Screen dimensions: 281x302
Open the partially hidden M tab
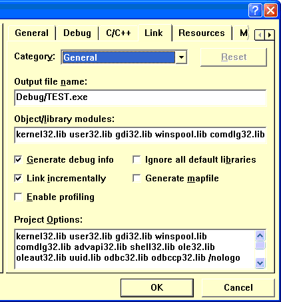243,33
